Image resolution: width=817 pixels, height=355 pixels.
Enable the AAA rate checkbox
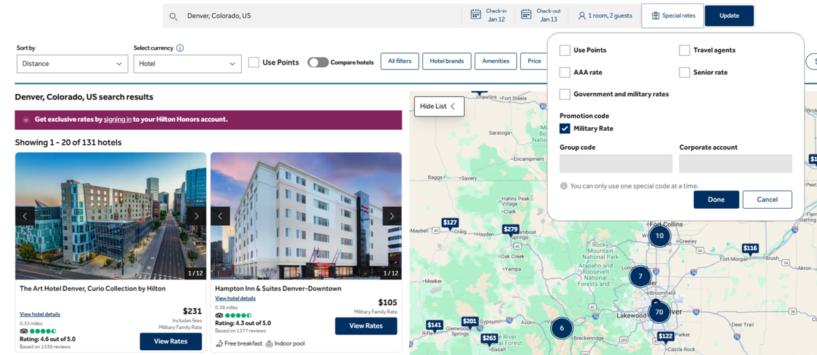[565, 72]
